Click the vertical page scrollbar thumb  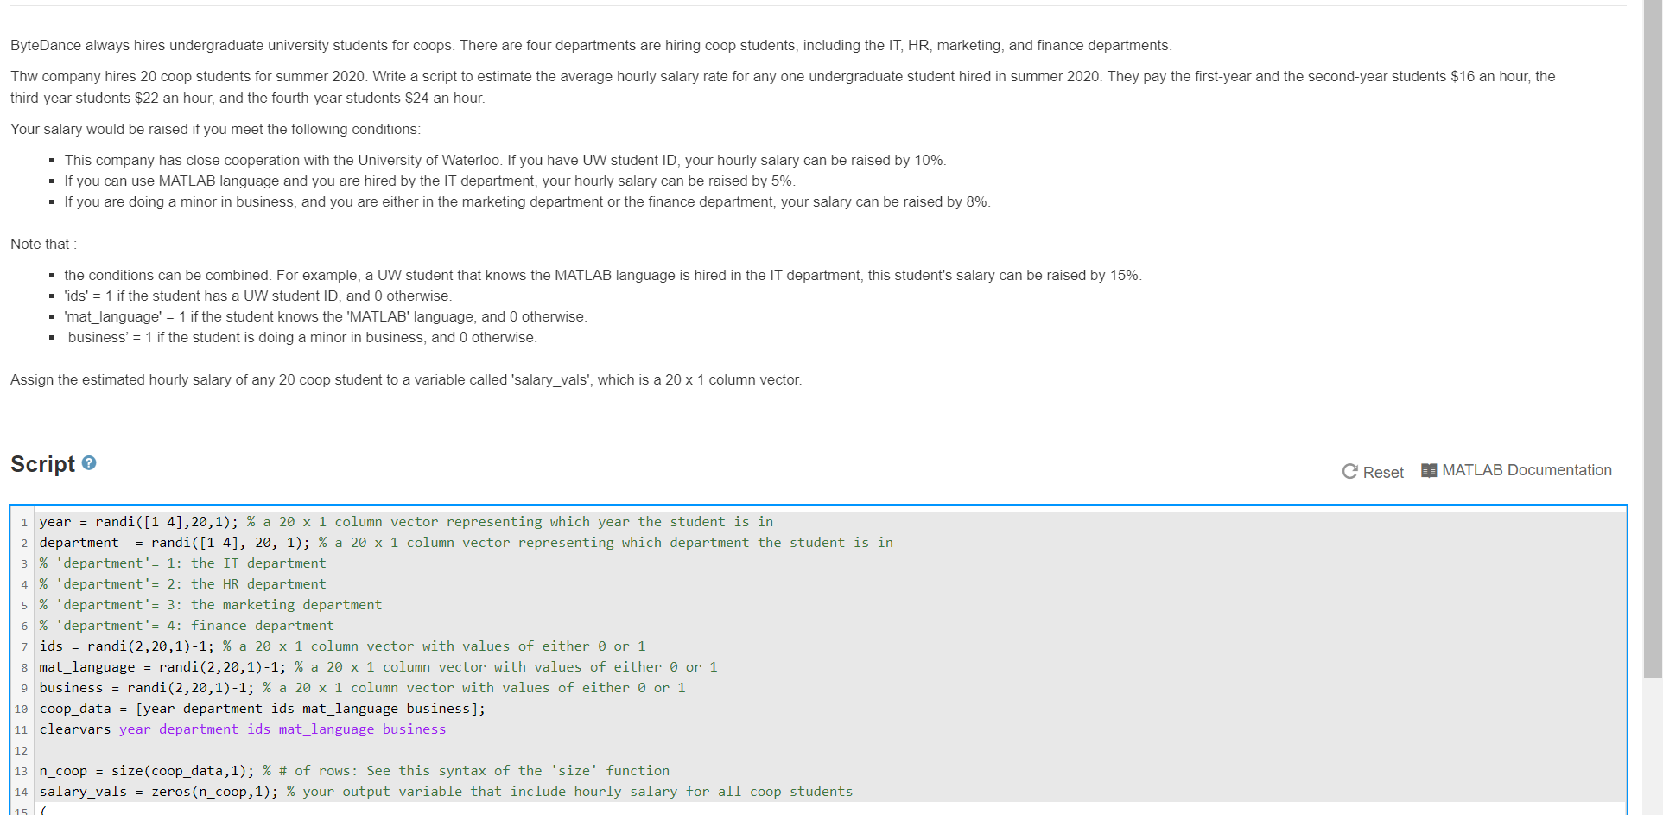click(1652, 339)
